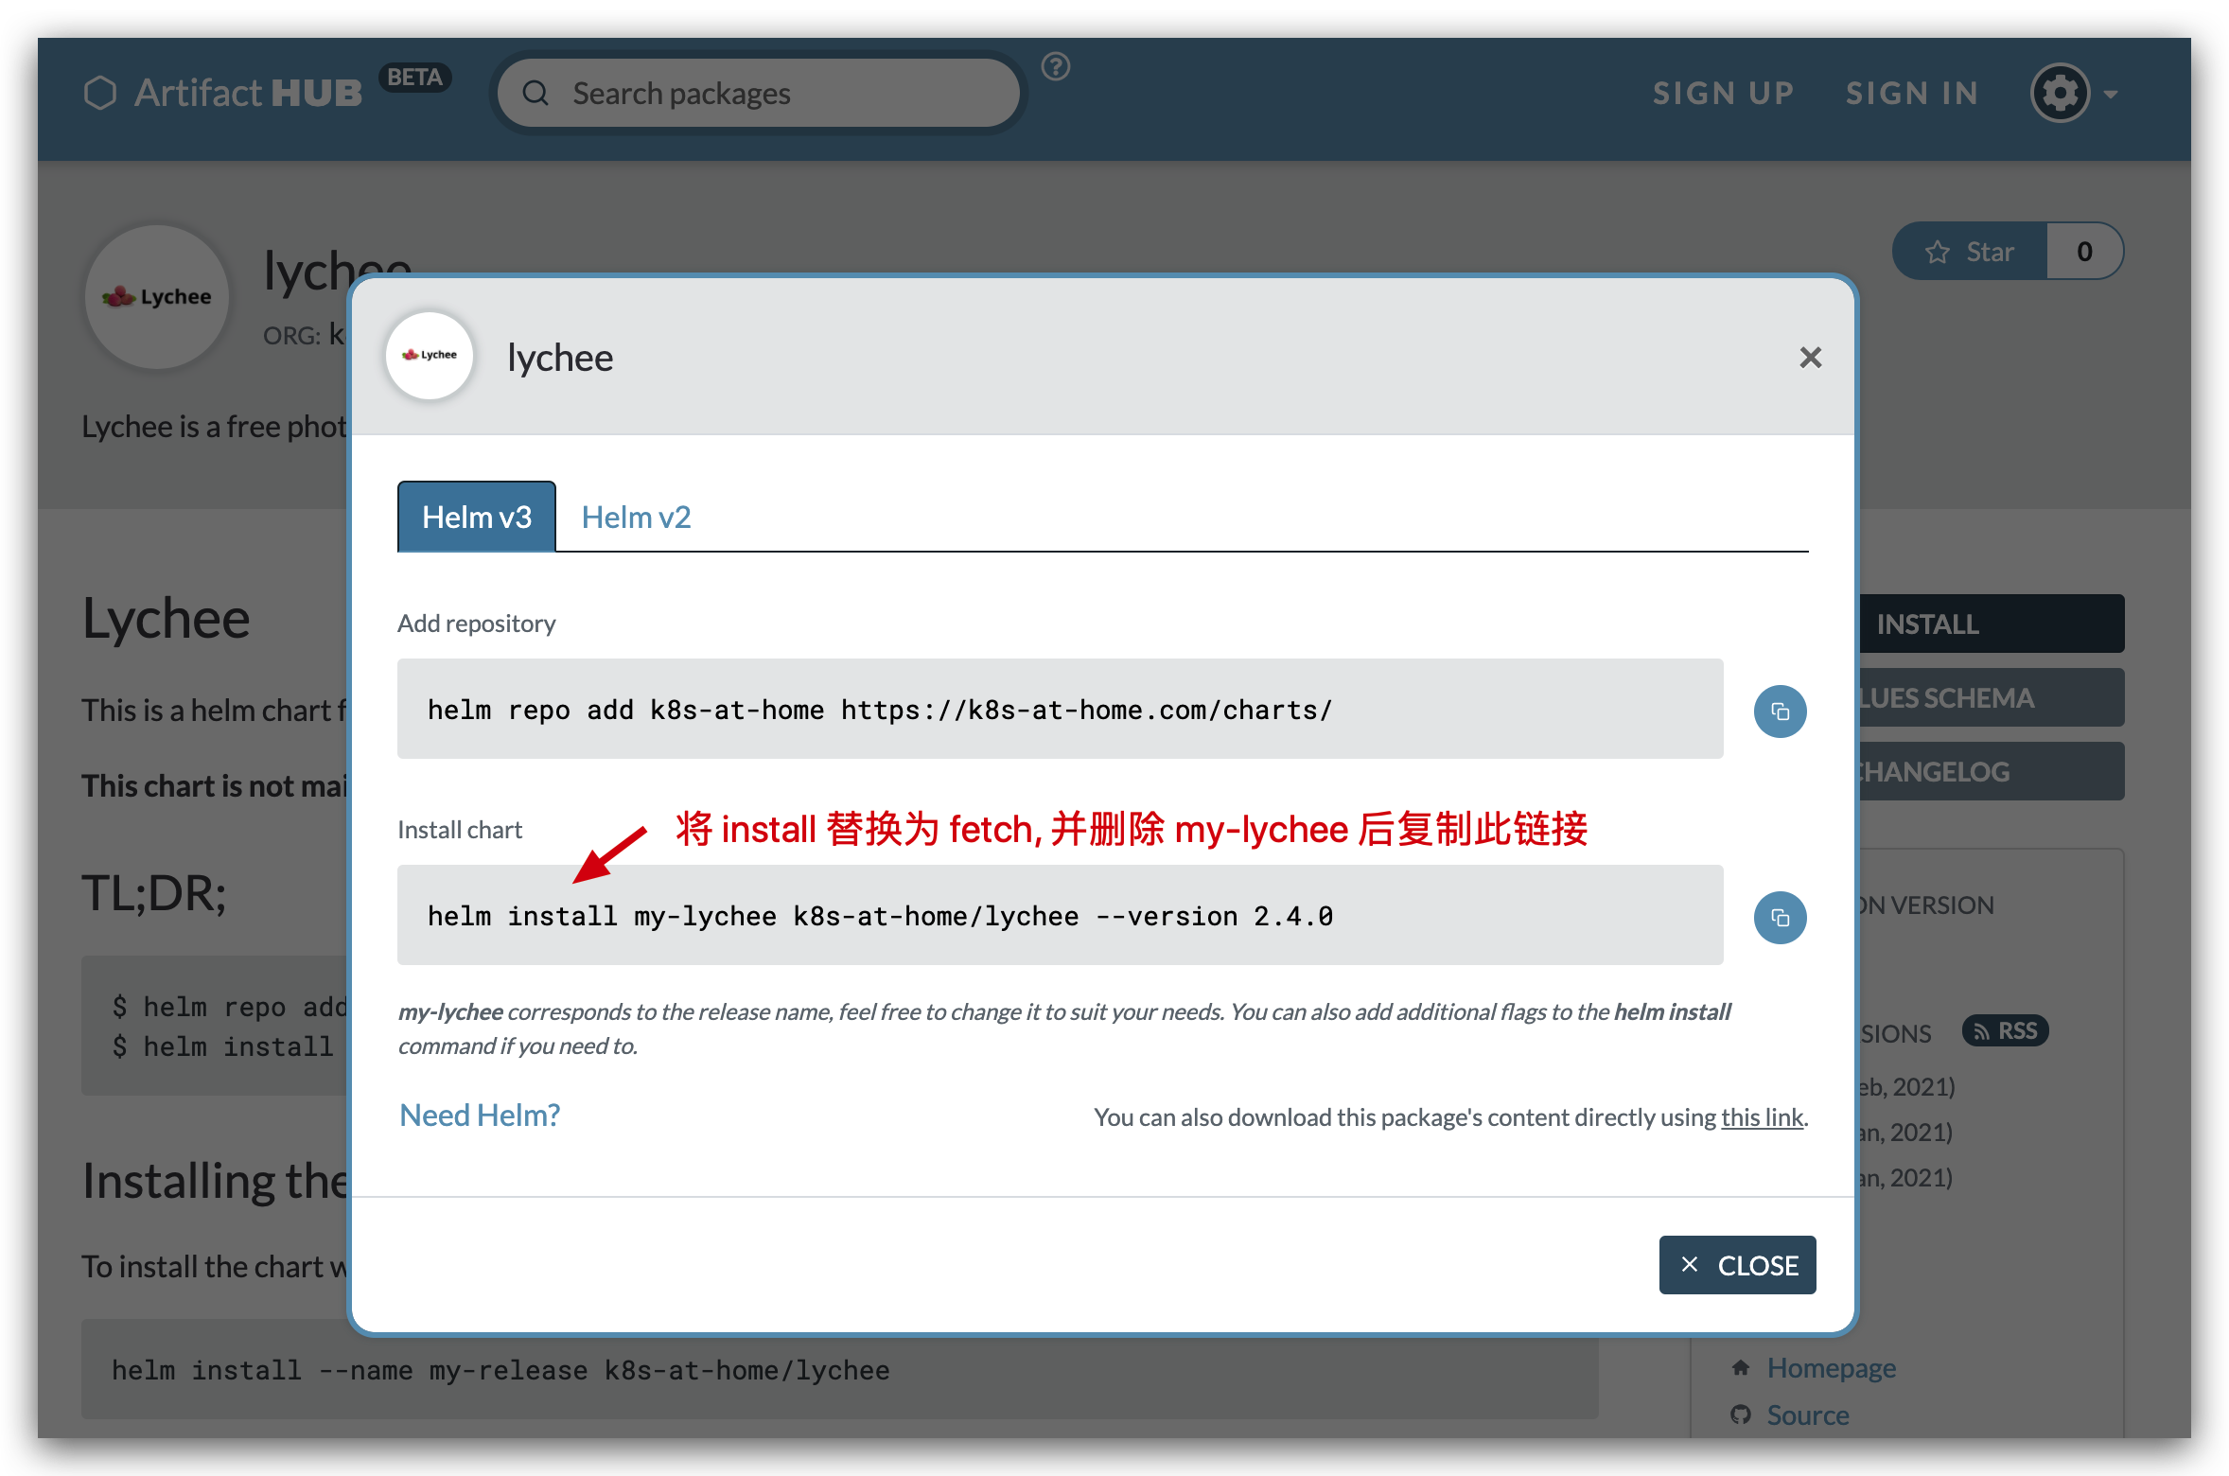Click the BETA badge
The width and height of the screenshot is (2229, 1476).
click(414, 77)
